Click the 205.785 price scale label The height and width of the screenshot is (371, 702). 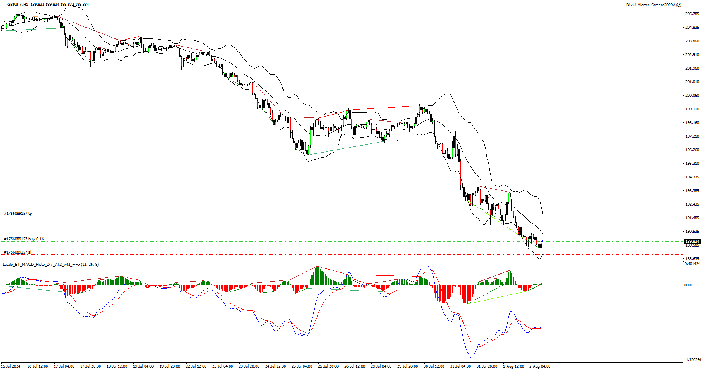[693, 14]
